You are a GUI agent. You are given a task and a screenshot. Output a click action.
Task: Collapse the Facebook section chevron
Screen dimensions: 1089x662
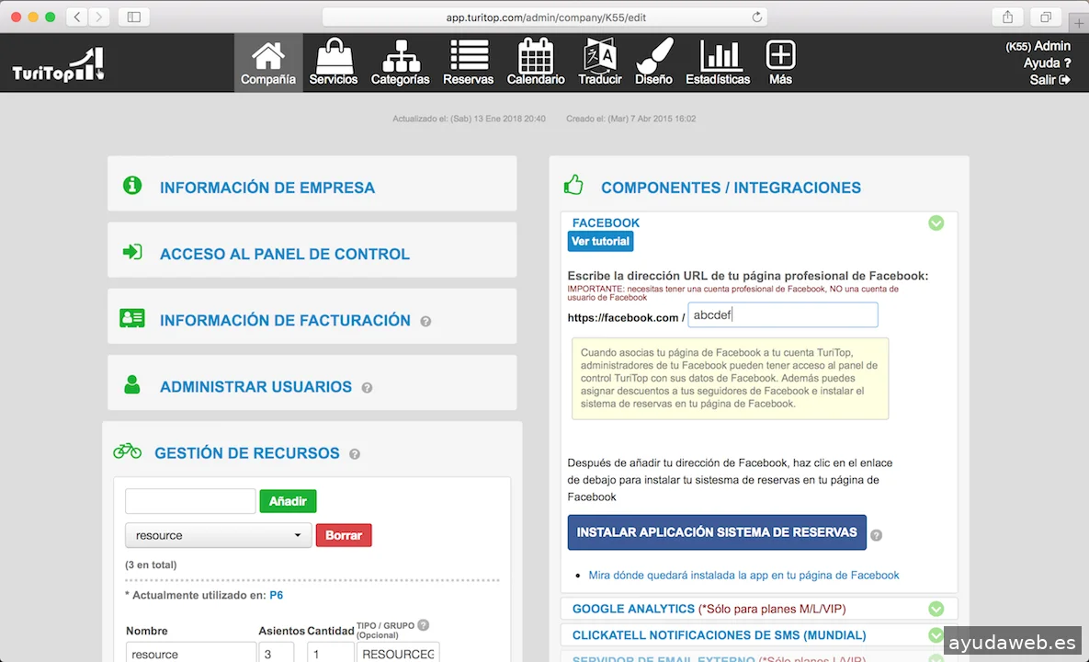click(936, 223)
